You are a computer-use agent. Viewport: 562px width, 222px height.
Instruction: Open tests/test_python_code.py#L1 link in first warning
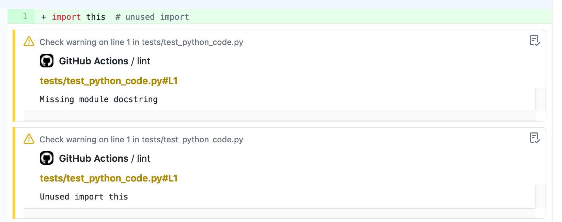coord(109,81)
